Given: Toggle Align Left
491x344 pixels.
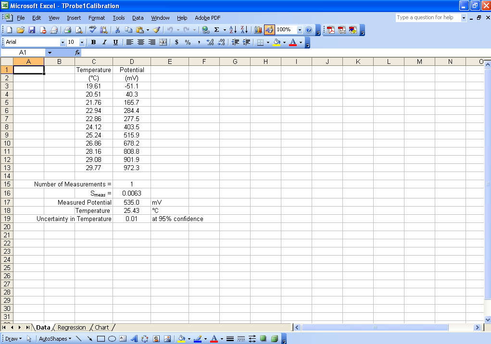Looking at the screenshot, I should 130,42.
